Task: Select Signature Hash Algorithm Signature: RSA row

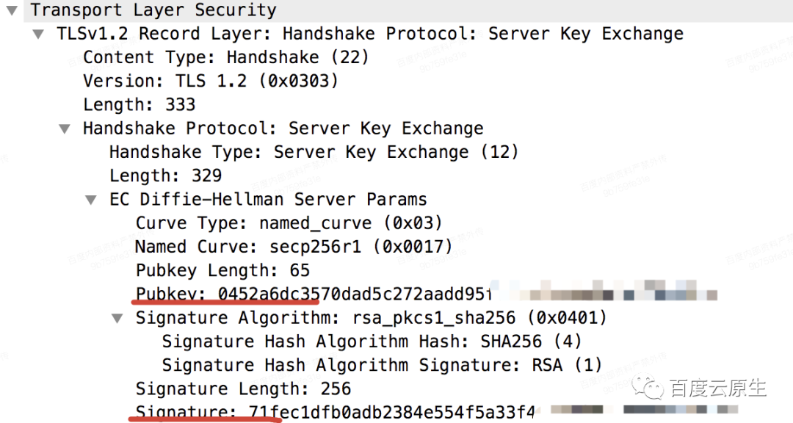Action: (x=382, y=365)
